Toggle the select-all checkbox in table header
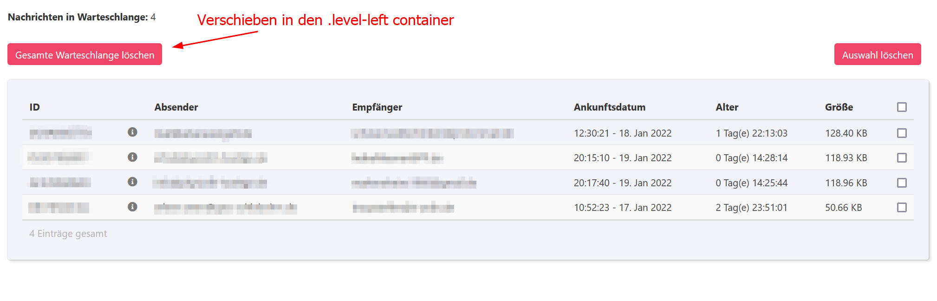 [x=902, y=107]
